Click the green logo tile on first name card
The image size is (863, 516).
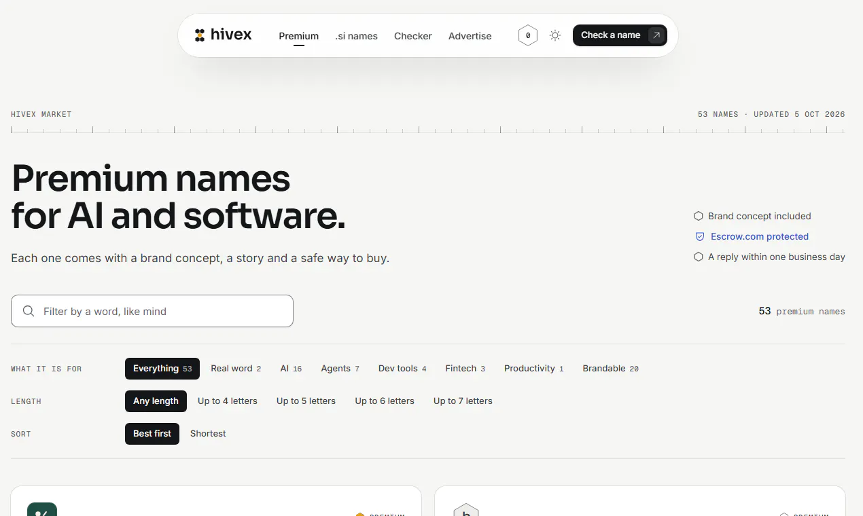point(42,509)
